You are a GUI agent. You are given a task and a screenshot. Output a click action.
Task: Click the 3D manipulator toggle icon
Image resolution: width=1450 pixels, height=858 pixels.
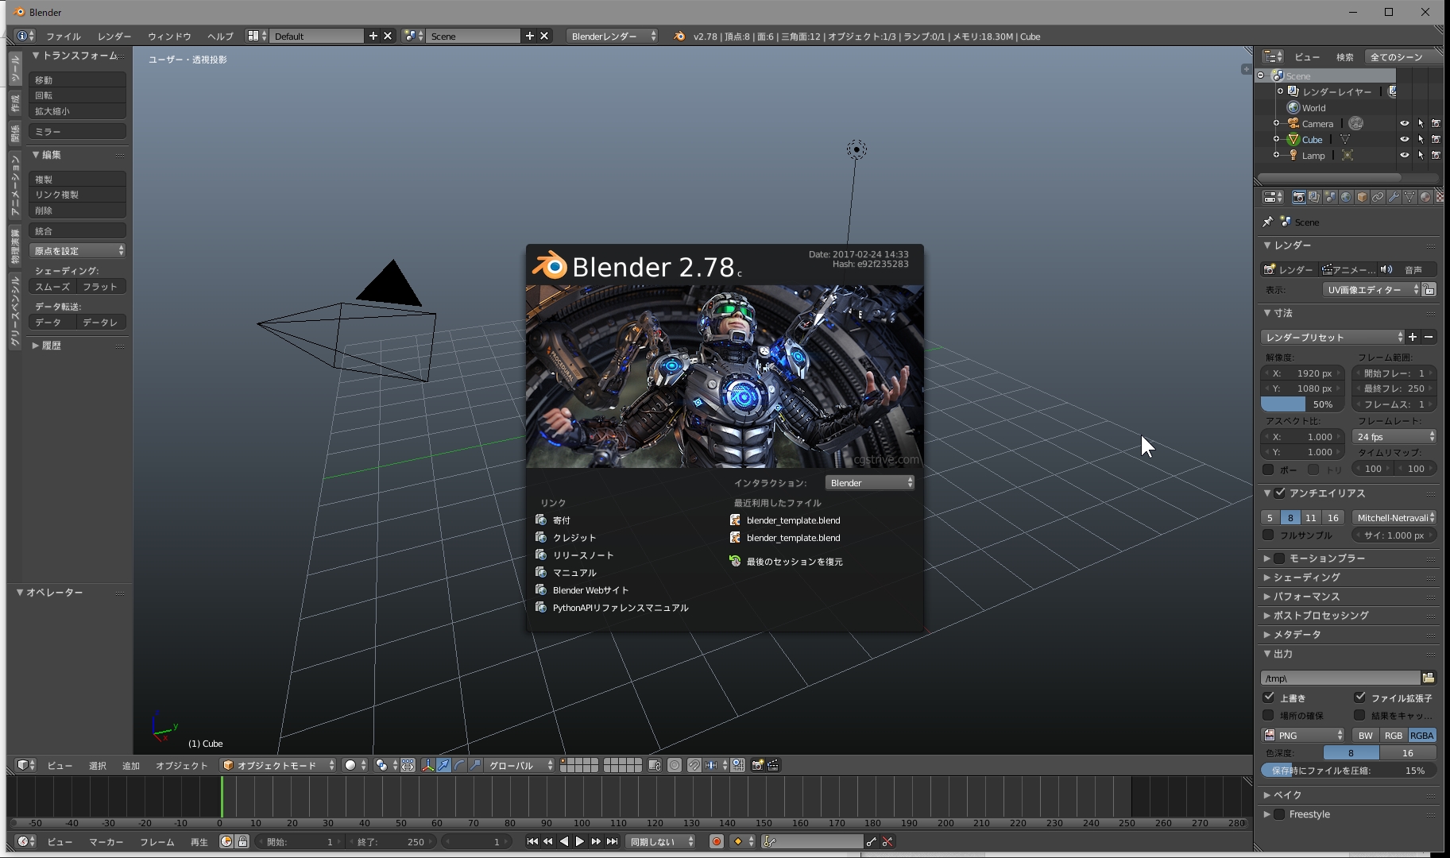427,765
